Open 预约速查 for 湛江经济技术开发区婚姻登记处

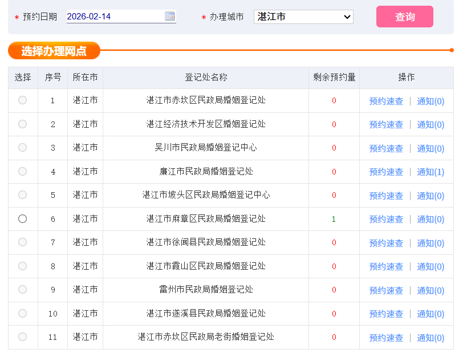[x=386, y=124]
